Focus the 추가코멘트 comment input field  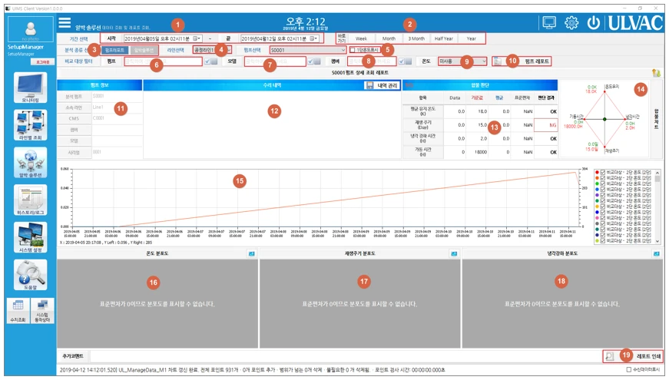345,356
